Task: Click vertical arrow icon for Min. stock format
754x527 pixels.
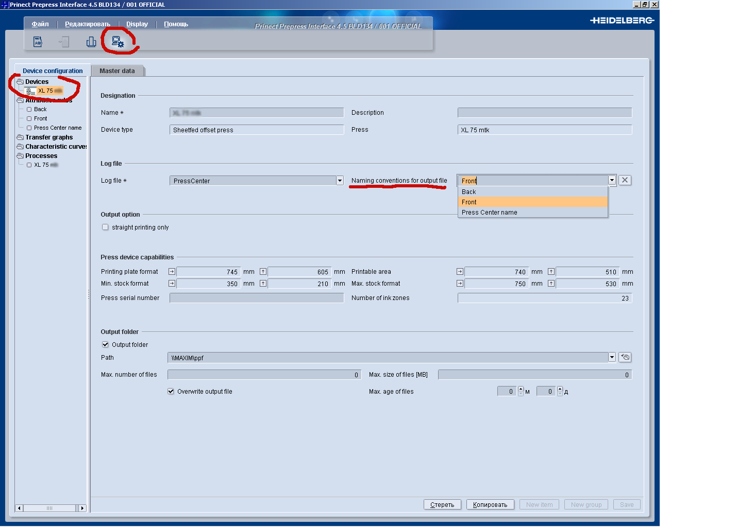Action: [x=263, y=283]
